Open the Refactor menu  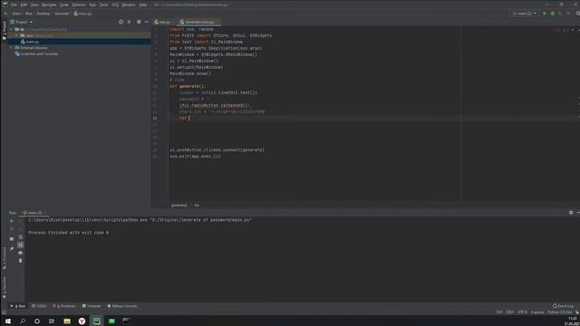tap(79, 5)
